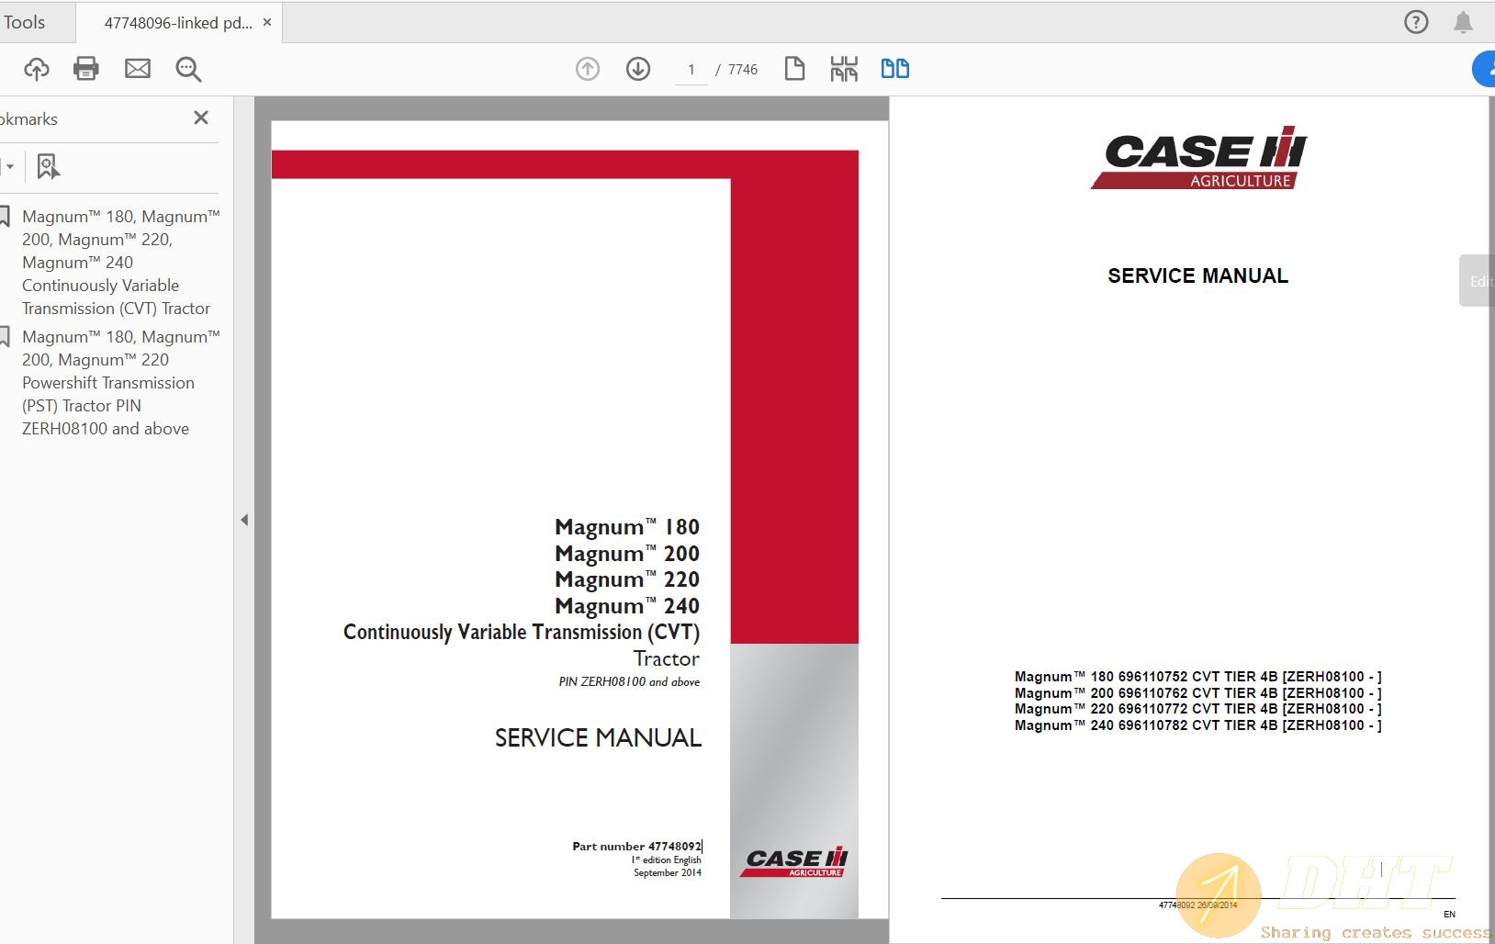The image size is (1495, 944).
Task: Click Magnum 200 696110762 CVT TIER 4B line
Action: (1197, 693)
